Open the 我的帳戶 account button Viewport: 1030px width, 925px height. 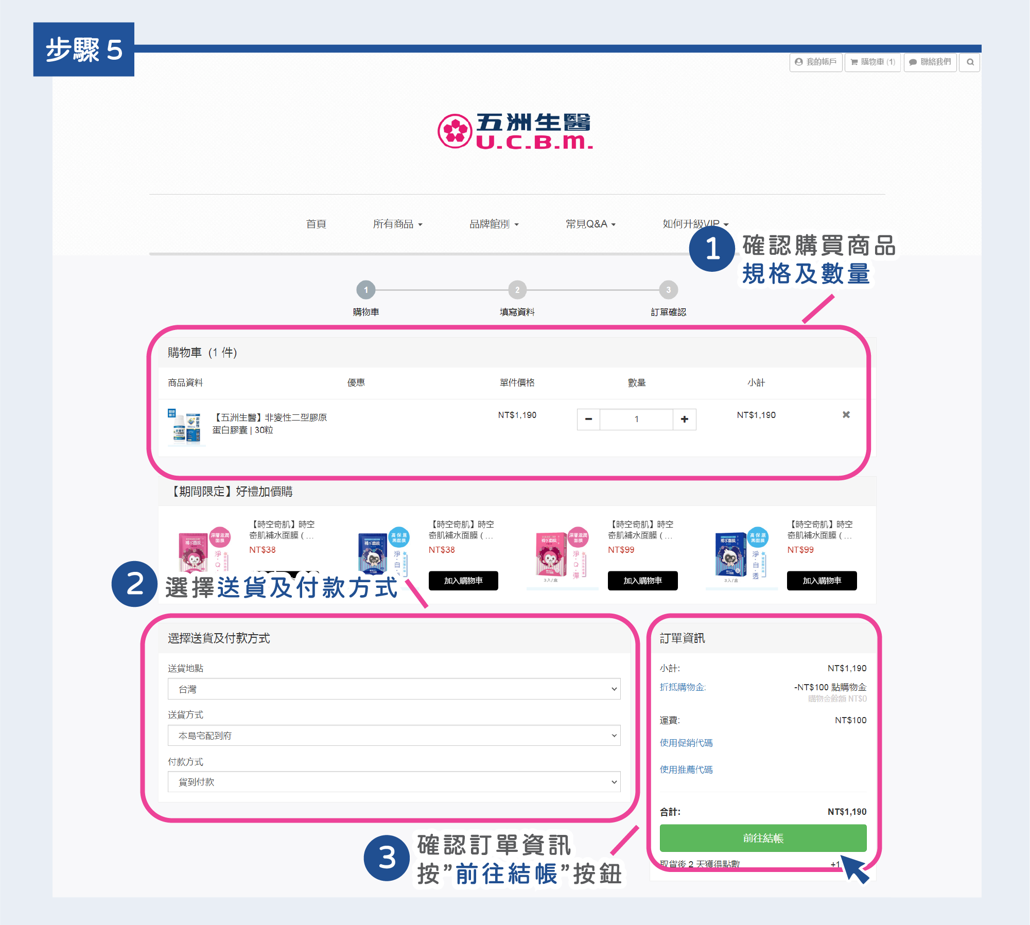(x=816, y=62)
